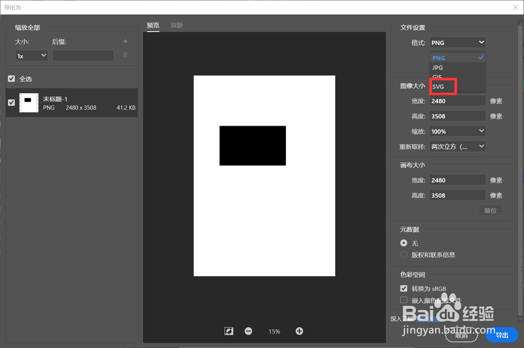Select the 预览 tab
Screen dimensions: 524x348
tap(153, 25)
